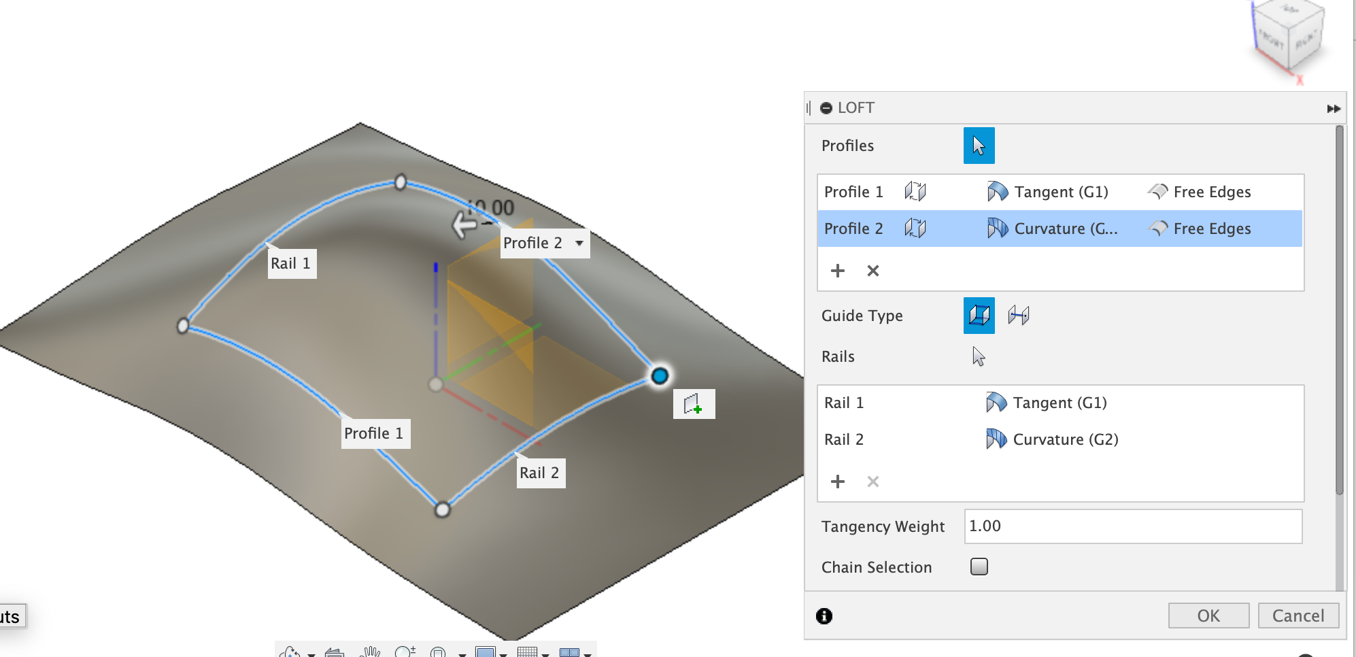Select Rail 1 row in rails list
1356x657 pixels.
(1060, 403)
